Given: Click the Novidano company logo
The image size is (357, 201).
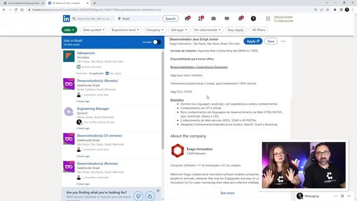Looking at the screenshot, I should pos(69,56).
